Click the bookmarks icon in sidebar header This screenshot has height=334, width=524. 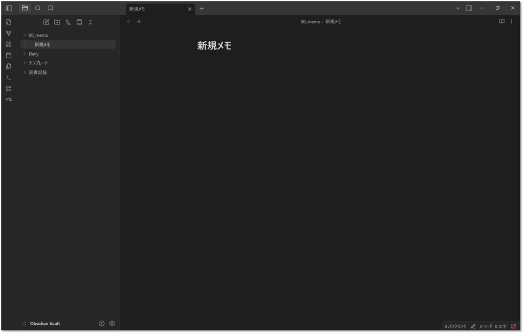[50, 8]
